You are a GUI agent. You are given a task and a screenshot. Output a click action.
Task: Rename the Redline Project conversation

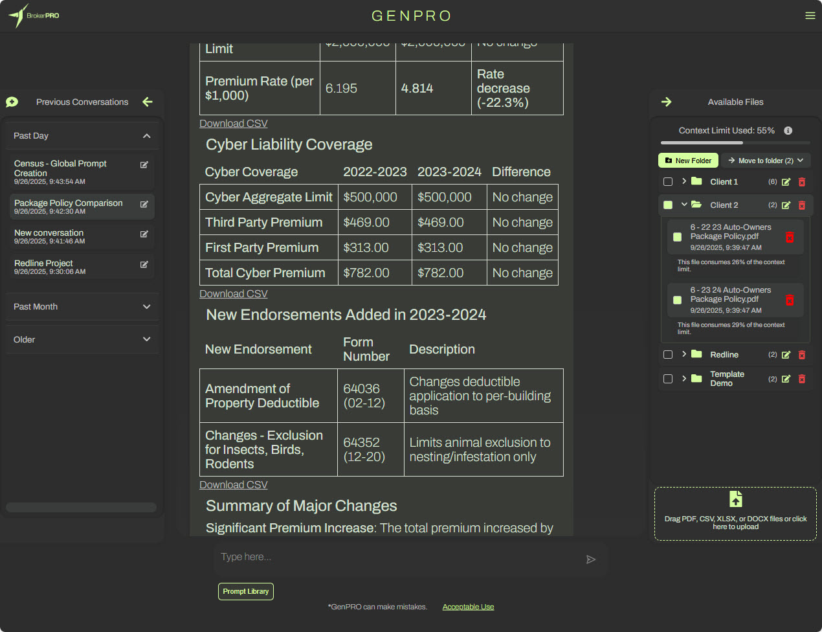coord(144,264)
